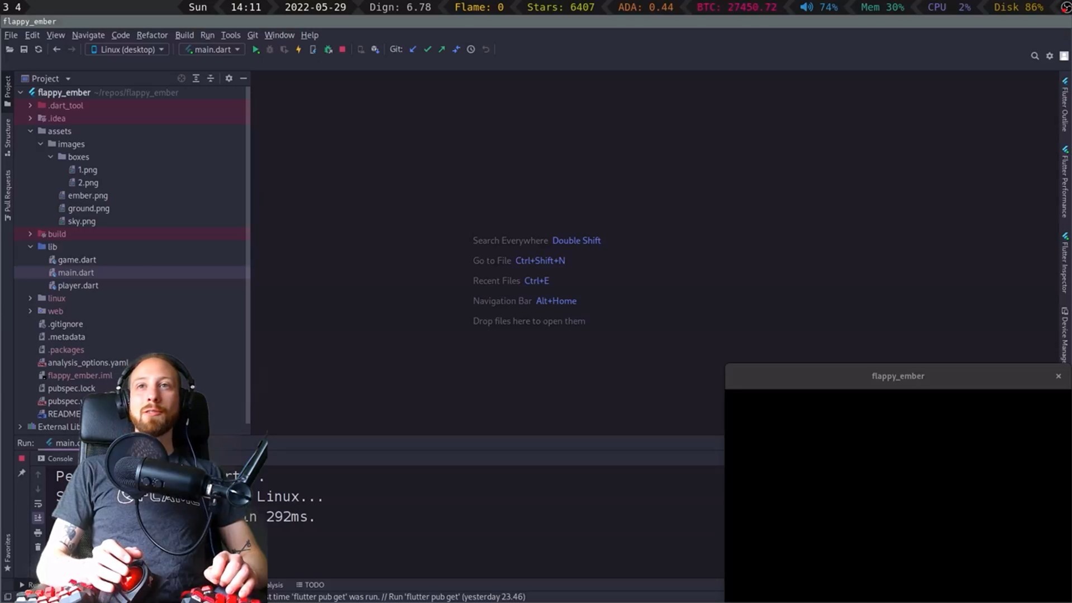Expand the linux folder
This screenshot has width=1072, height=603.
[x=31, y=298]
